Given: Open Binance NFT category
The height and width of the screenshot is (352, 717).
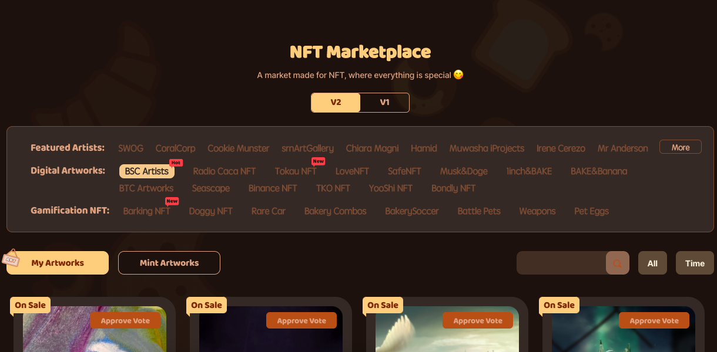Looking at the screenshot, I should pos(273,188).
